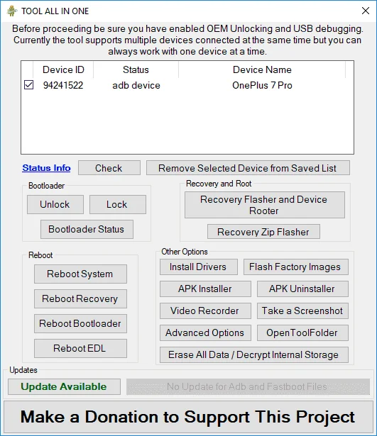Click the Update Available button
The height and width of the screenshot is (436, 377).
64,386
